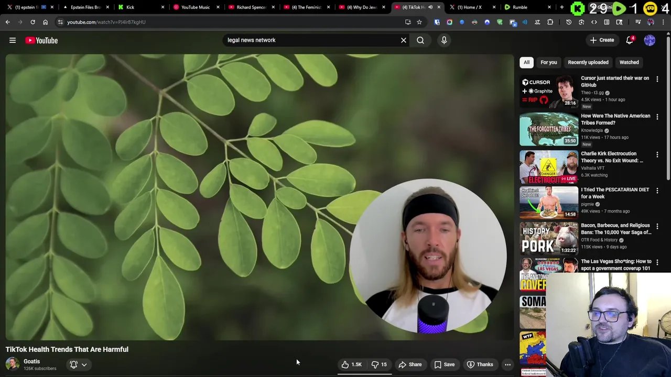Save the video to a playlist
Image resolution: width=671 pixels, height=377 pixels.
(445, 364)
